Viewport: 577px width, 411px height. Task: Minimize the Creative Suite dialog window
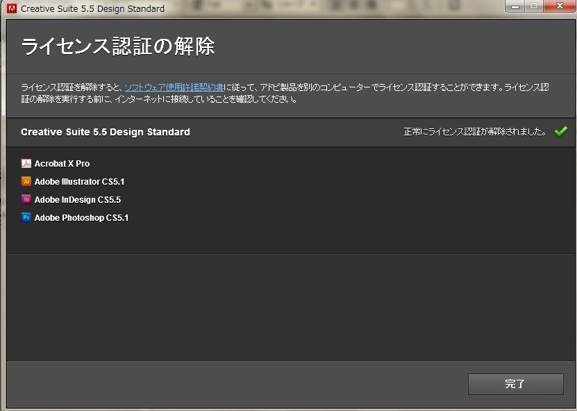[515, 6]
